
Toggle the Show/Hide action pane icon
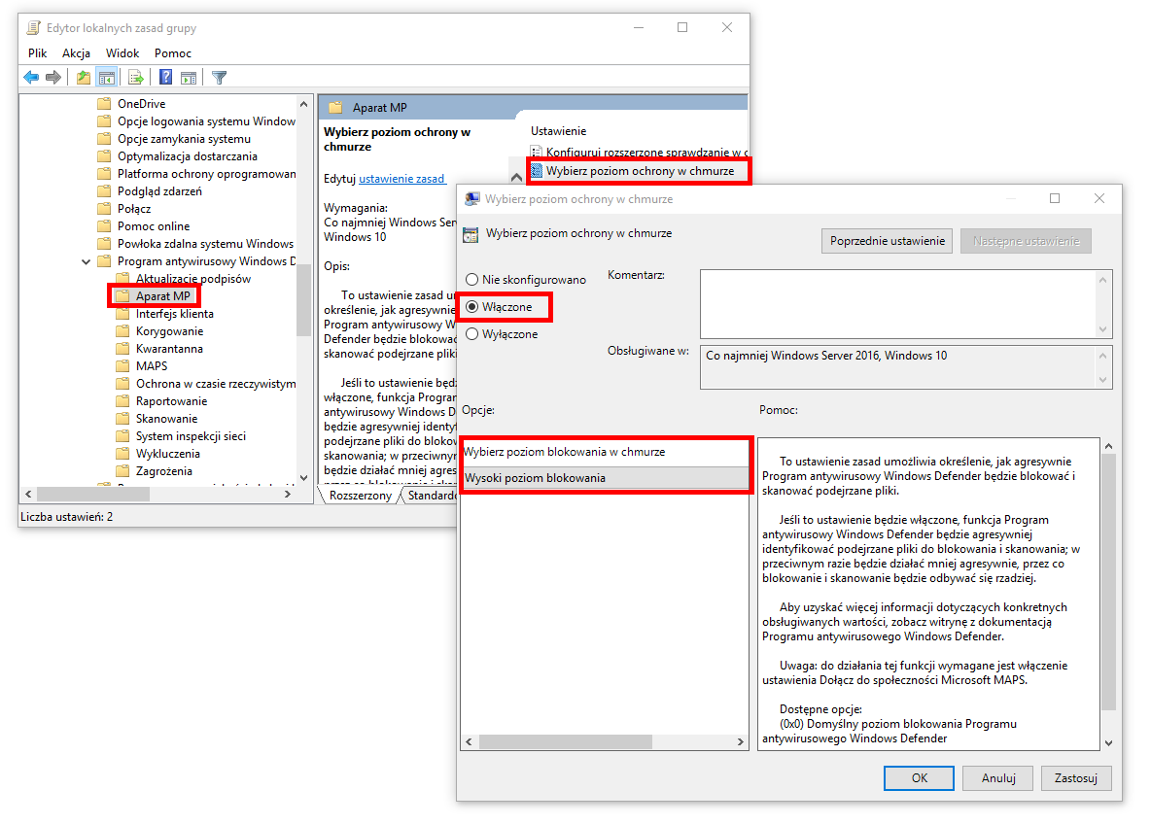[x=189, y=77]
